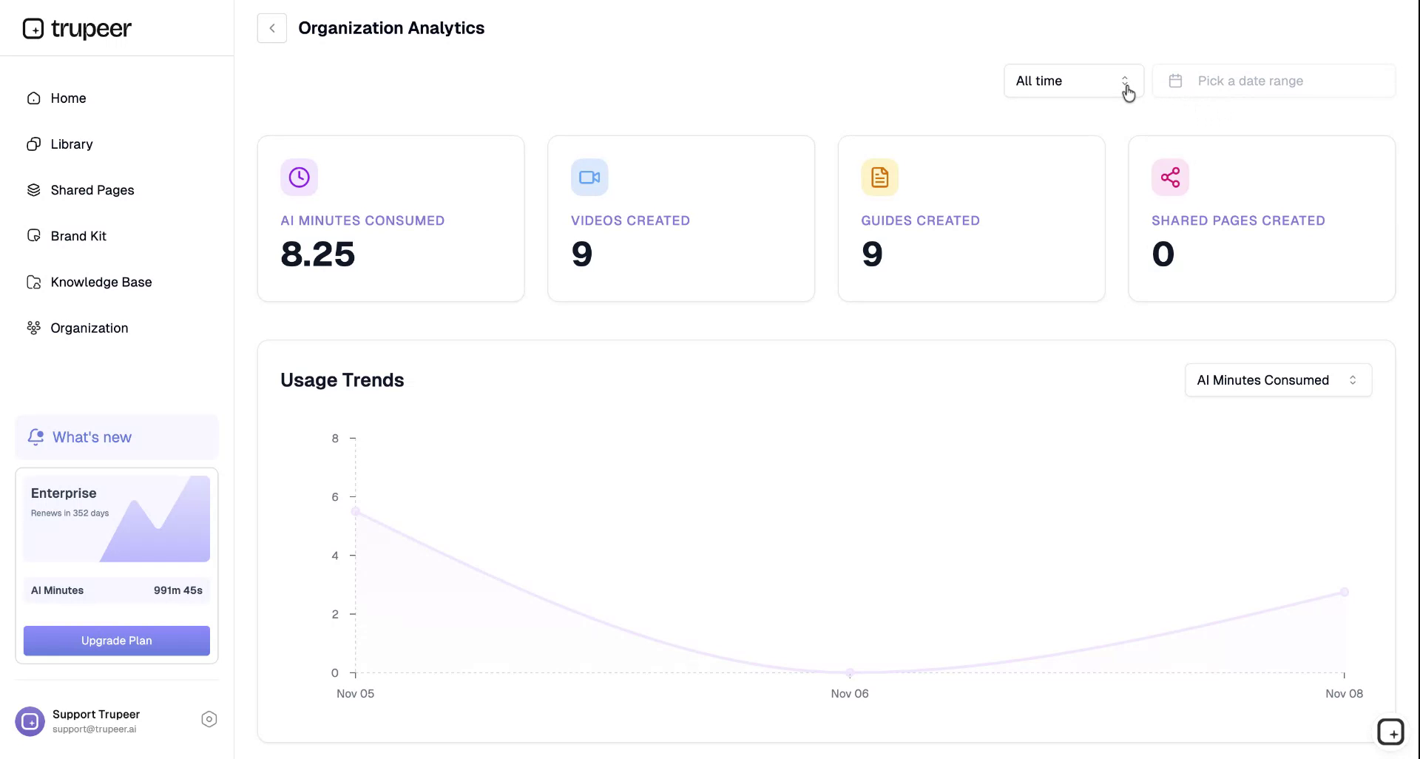Screen dimensions: 1420x759
Task: Click the Videos Created camera icon
Action: click(589, 178)
